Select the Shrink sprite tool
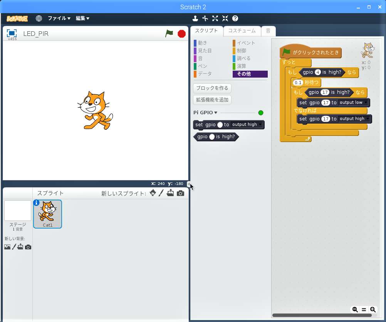386x322 pixels. click(x=225, y=18)
